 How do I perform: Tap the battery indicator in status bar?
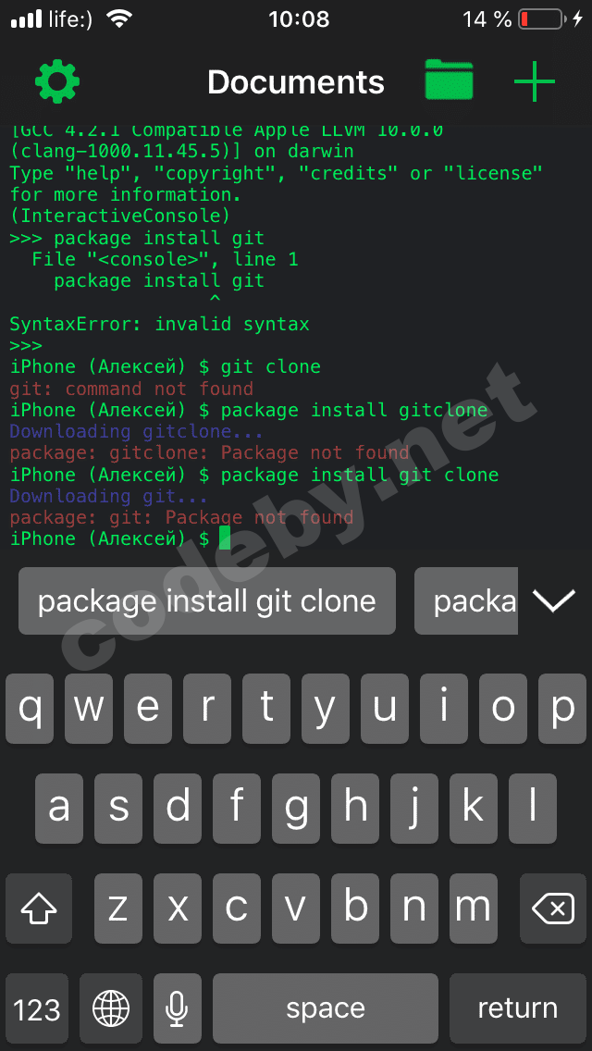(x=540, y=19)
